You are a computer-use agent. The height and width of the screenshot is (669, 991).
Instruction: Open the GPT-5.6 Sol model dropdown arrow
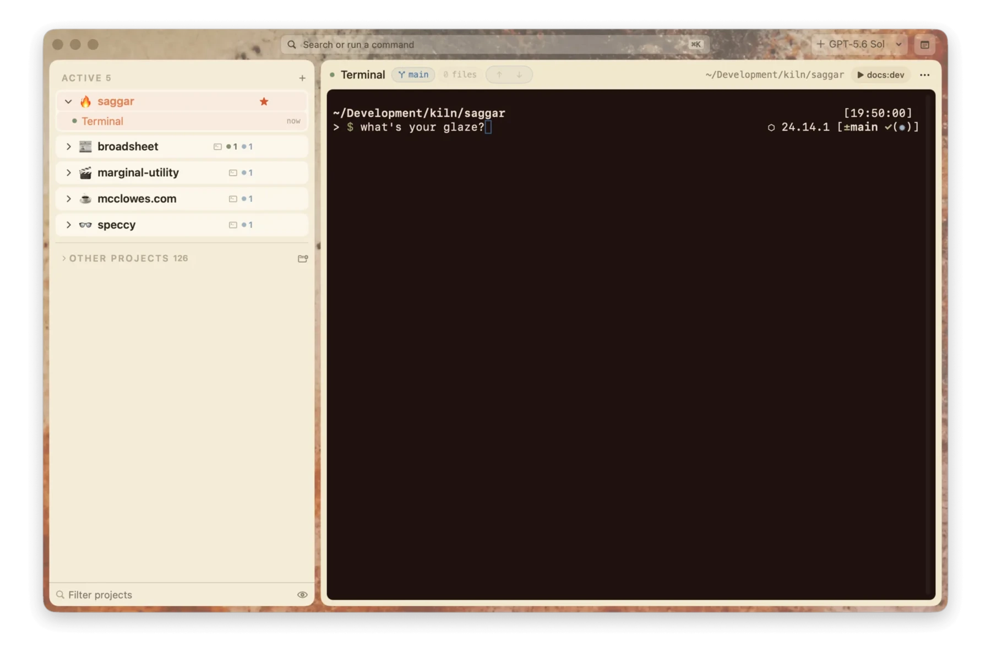pyautogui.click(x=899, y=44)
